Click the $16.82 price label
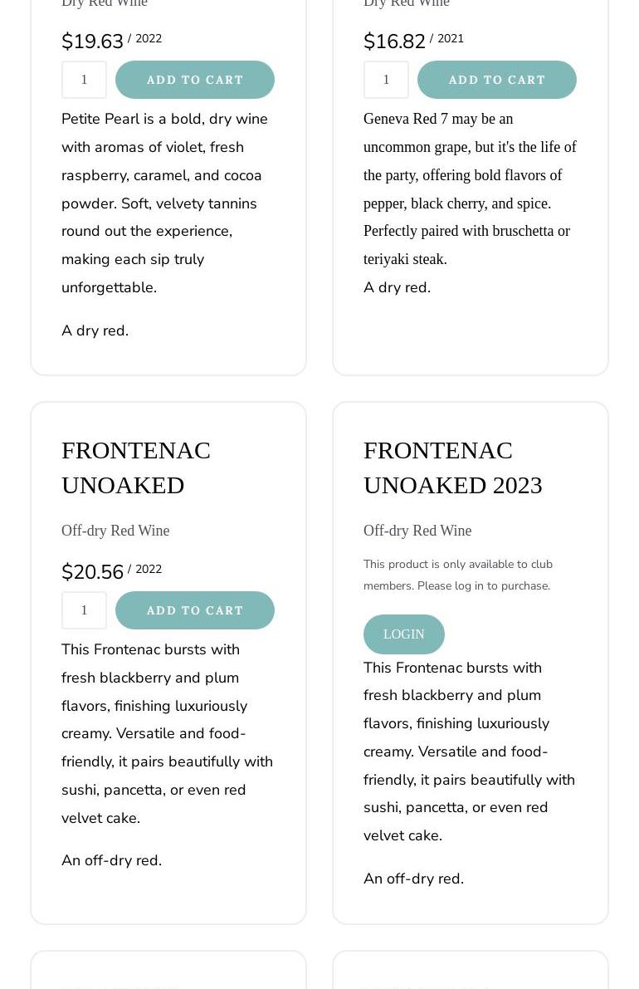 (394, 42)
